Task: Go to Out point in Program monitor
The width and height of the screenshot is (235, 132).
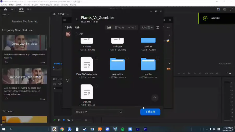Action: pos(200,74)
